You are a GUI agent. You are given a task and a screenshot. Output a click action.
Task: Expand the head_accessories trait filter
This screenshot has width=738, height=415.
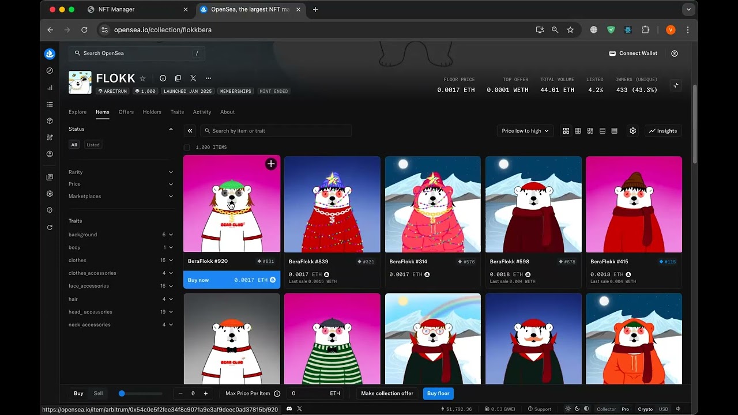tap(121, 312)
